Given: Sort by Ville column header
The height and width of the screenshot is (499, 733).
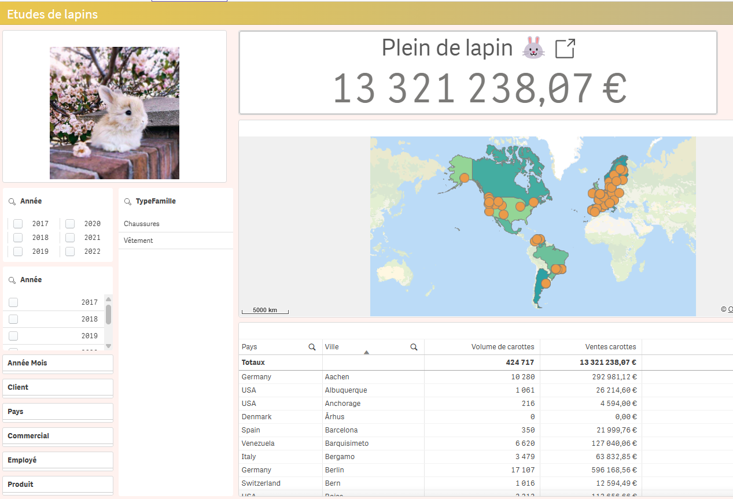Looking at the screenshot, I should [x=332, y=347].
